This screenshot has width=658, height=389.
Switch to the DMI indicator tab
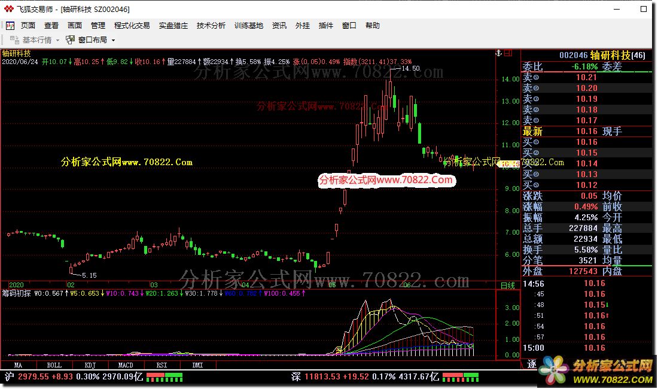[x=197, y=365]
